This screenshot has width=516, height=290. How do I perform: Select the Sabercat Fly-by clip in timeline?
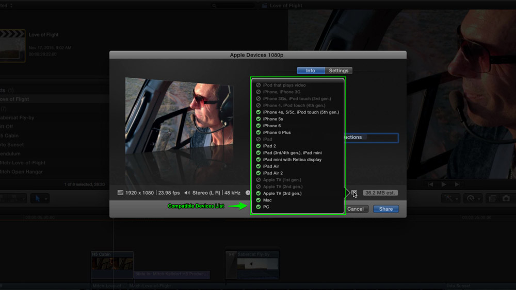[x=252, y=265]
